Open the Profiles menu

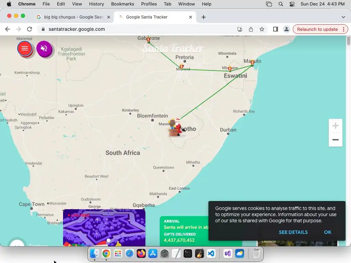coord(149,4)
